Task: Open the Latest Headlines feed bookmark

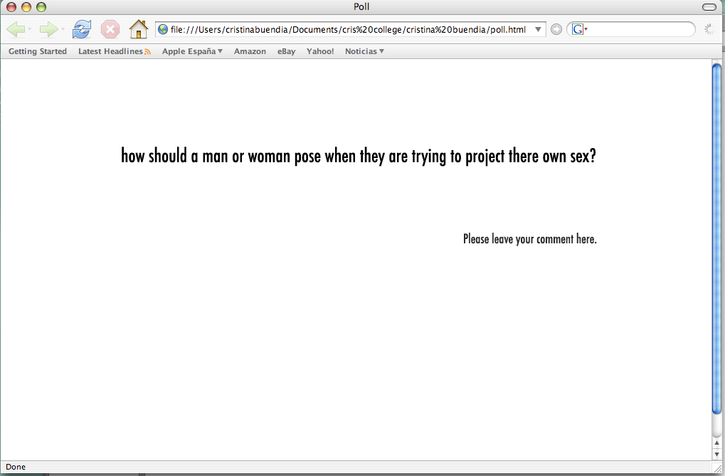Action: 114,51
